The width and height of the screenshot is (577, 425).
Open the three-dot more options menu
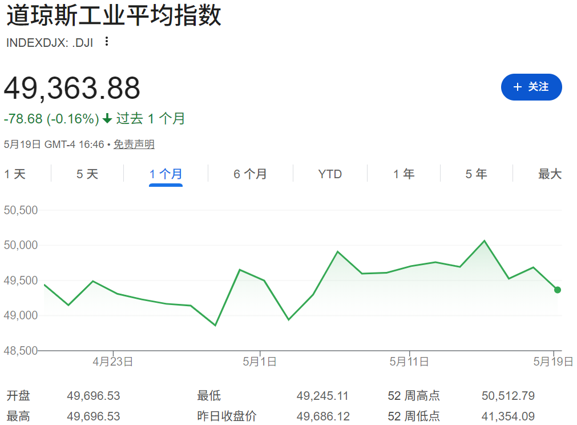(x=107, y=41)
